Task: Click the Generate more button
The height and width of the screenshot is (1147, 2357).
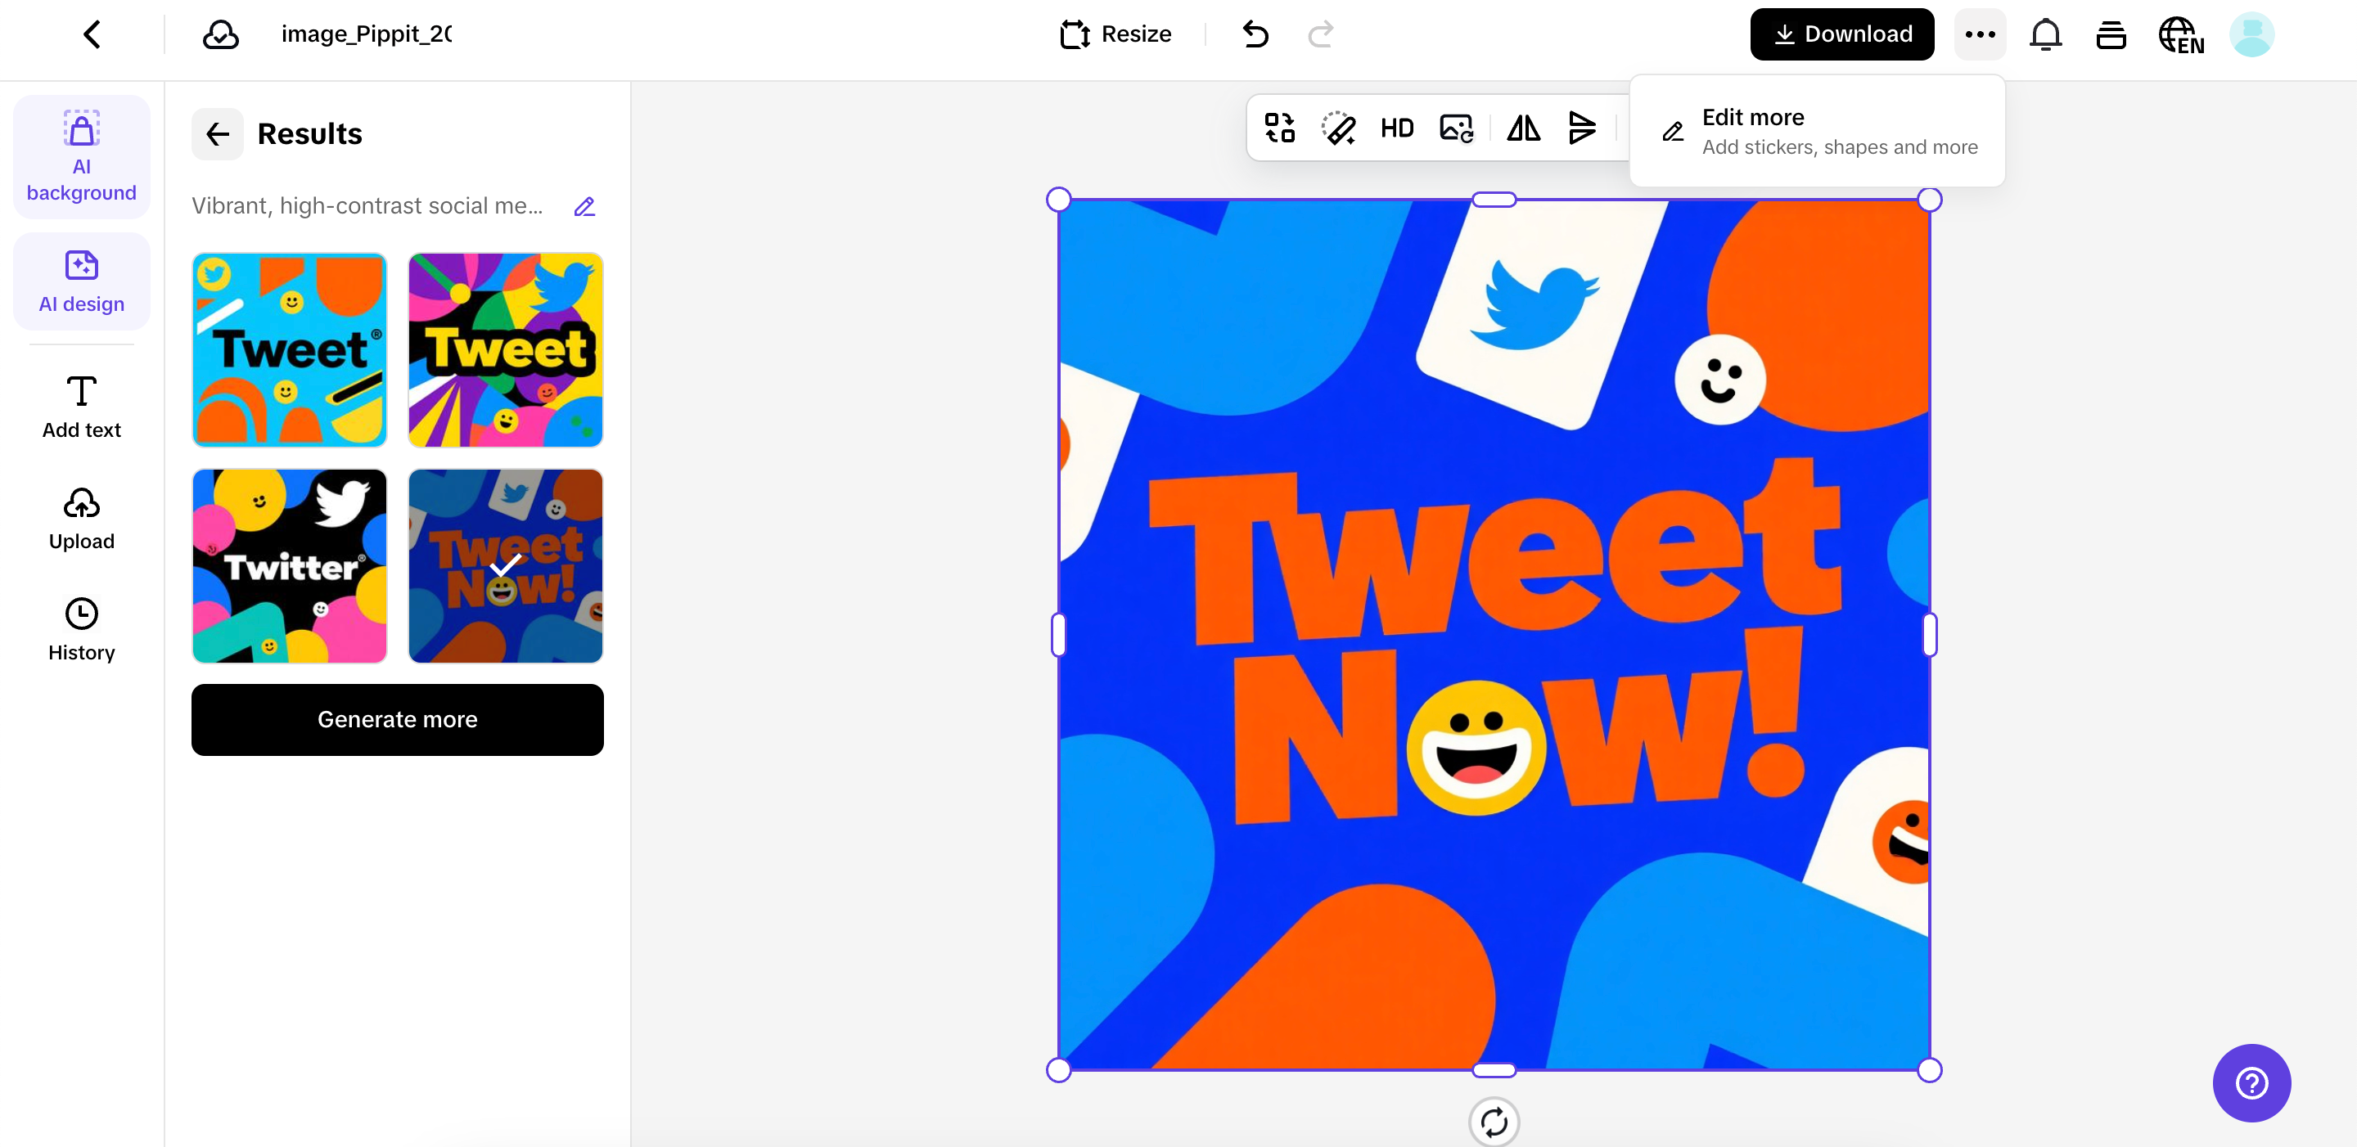Action: (397, 720)
